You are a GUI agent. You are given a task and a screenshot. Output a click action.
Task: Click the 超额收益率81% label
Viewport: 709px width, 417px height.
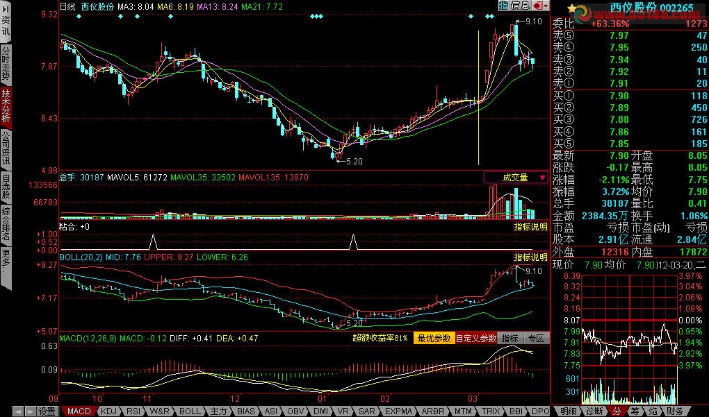click(x=380, y=338)
